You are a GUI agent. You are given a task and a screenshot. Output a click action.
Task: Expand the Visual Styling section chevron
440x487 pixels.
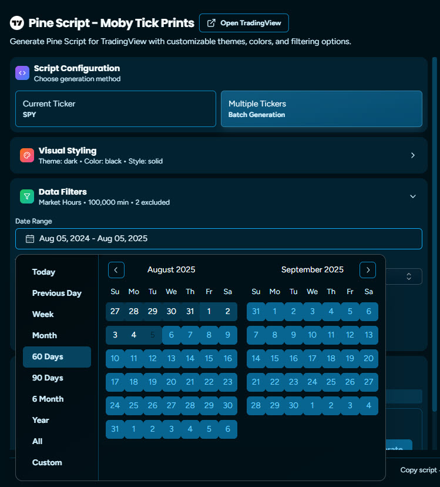[x=413, y=155]
